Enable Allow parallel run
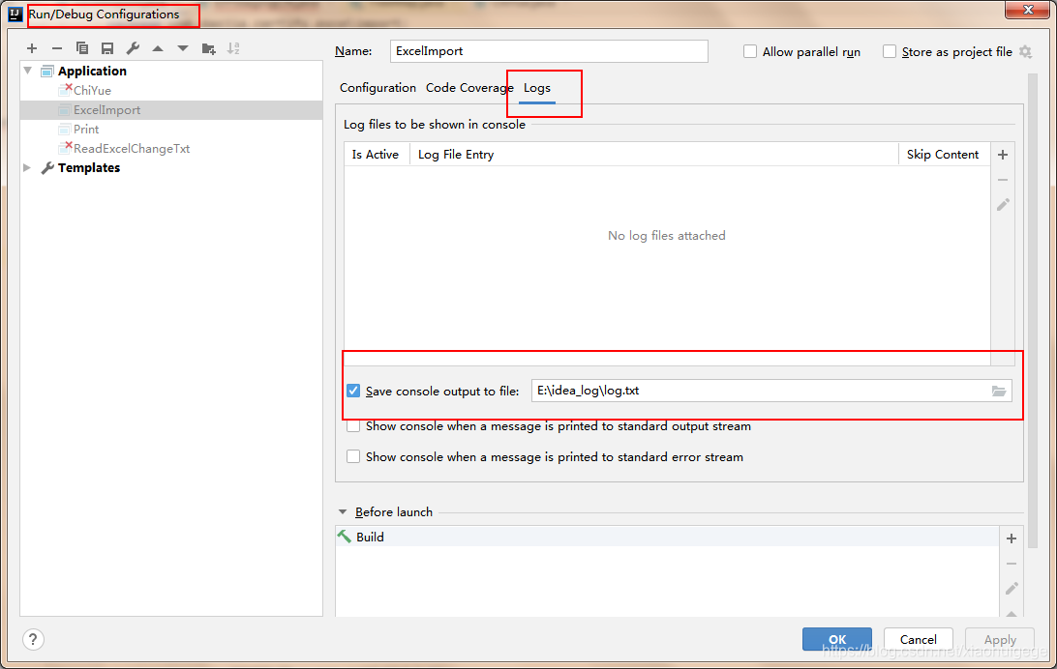 [x=749, y=51]
